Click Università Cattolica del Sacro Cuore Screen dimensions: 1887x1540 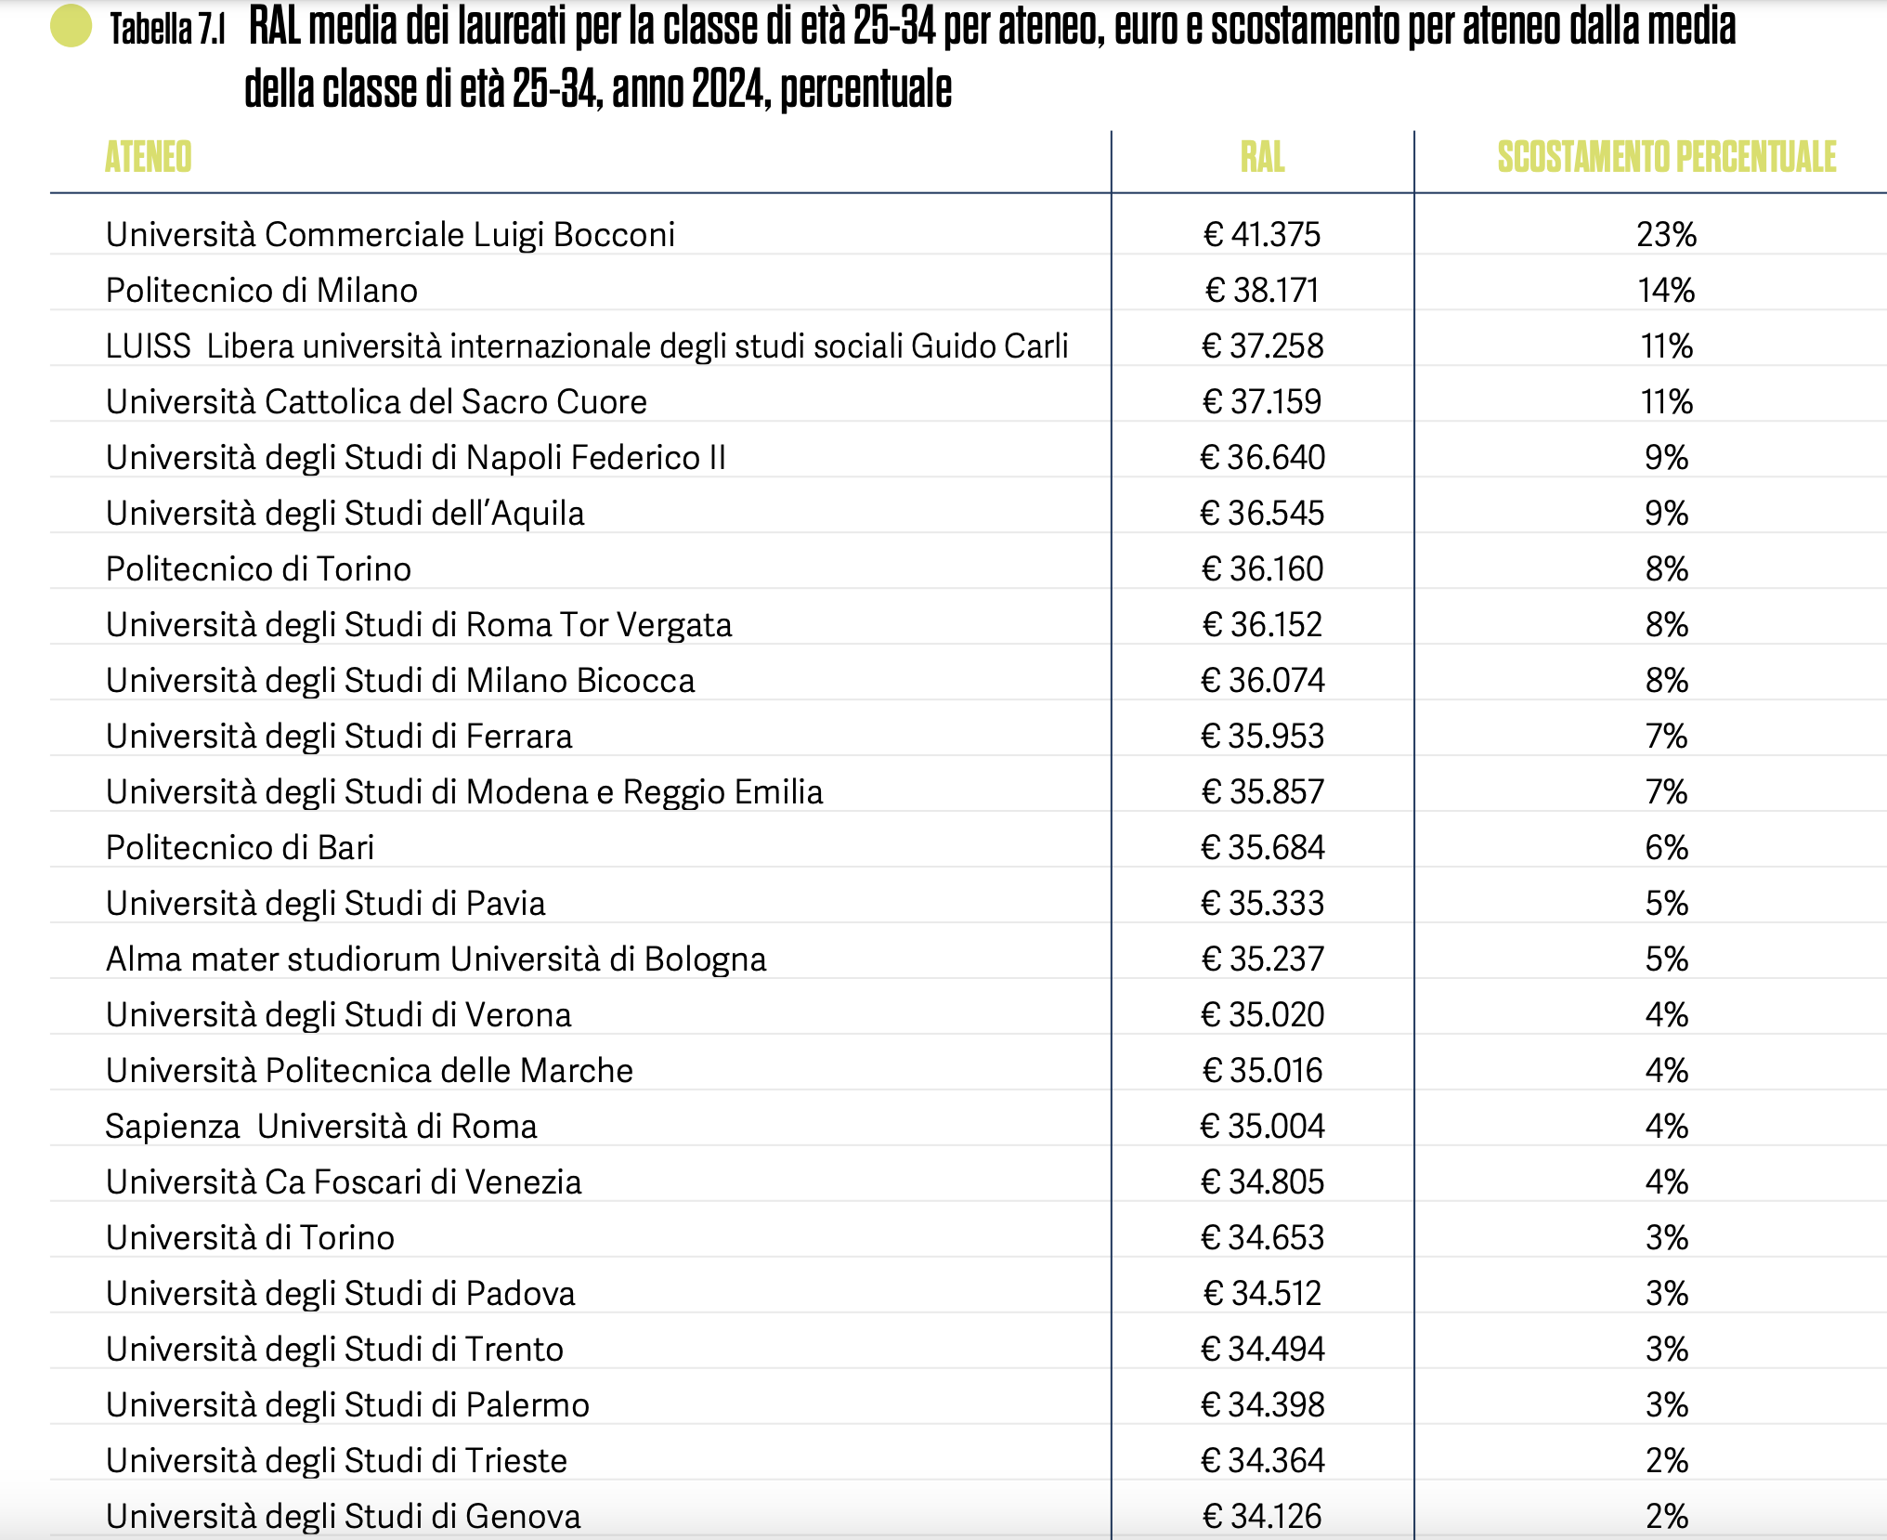pos(375,401)
